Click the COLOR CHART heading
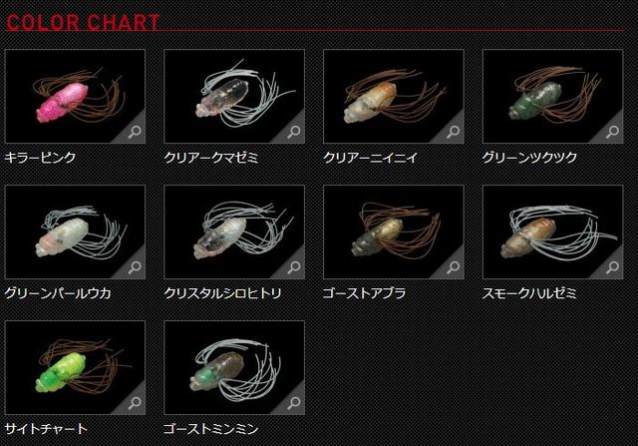This screenshot has height=446, width=638. [x=83, y=22]
